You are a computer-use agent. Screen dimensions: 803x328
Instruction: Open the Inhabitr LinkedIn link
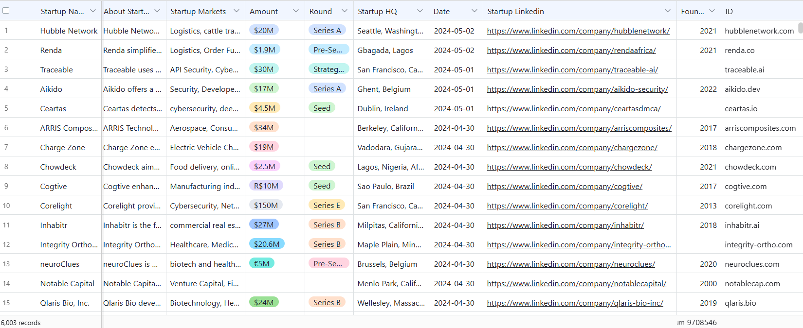566,225
